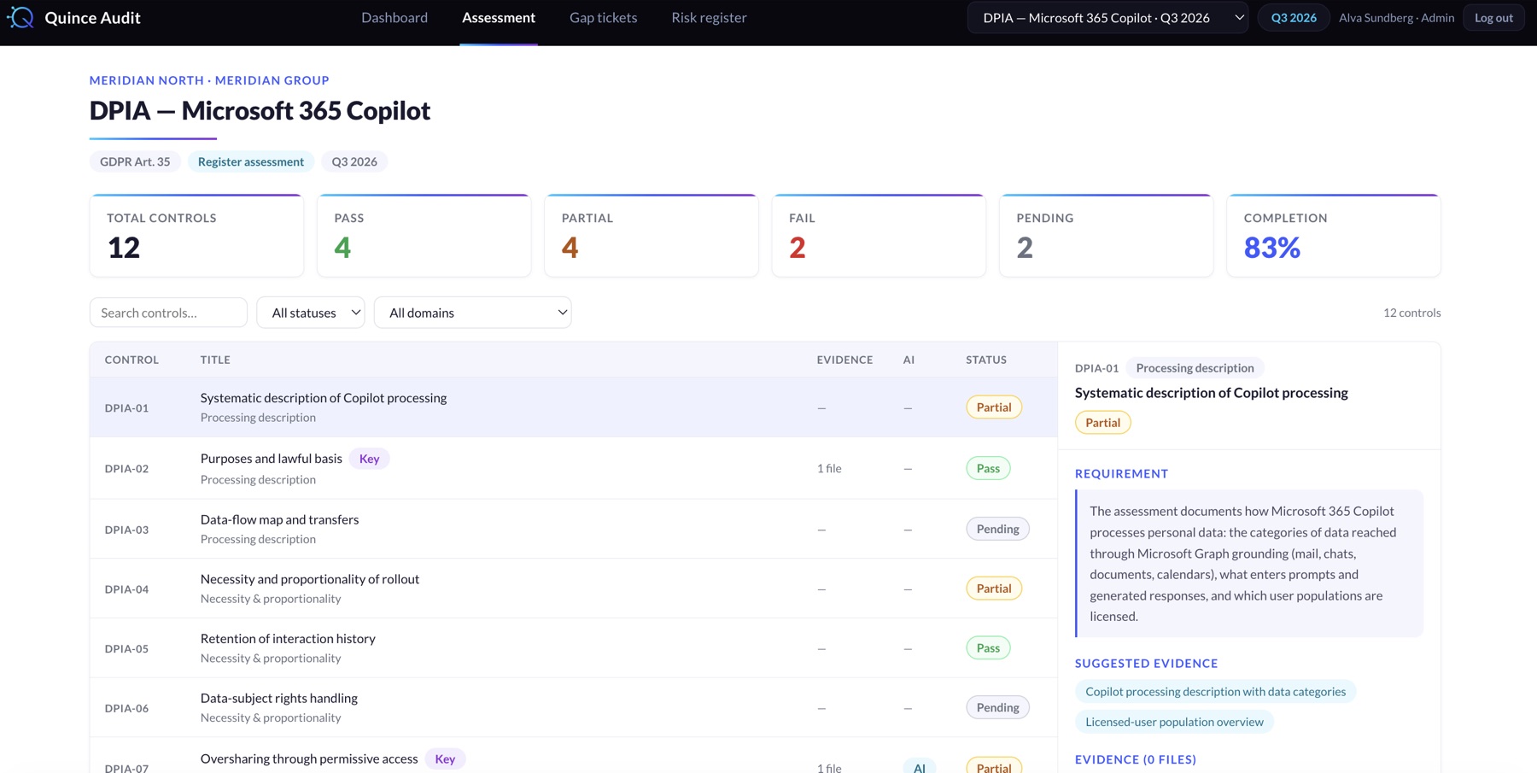Click the Key badge on DPIA-02
This screenshot has height=773, width=1537.
point(369,459)
